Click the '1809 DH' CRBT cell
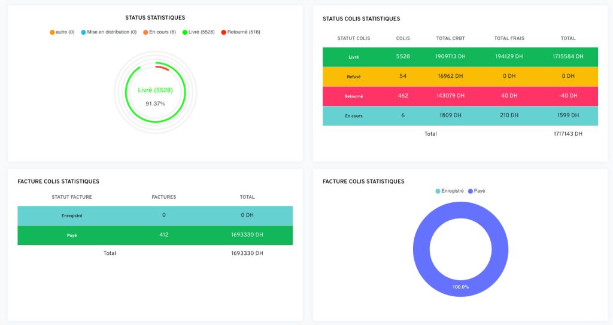Screen dimensions: 613x325 click(450, 115)
